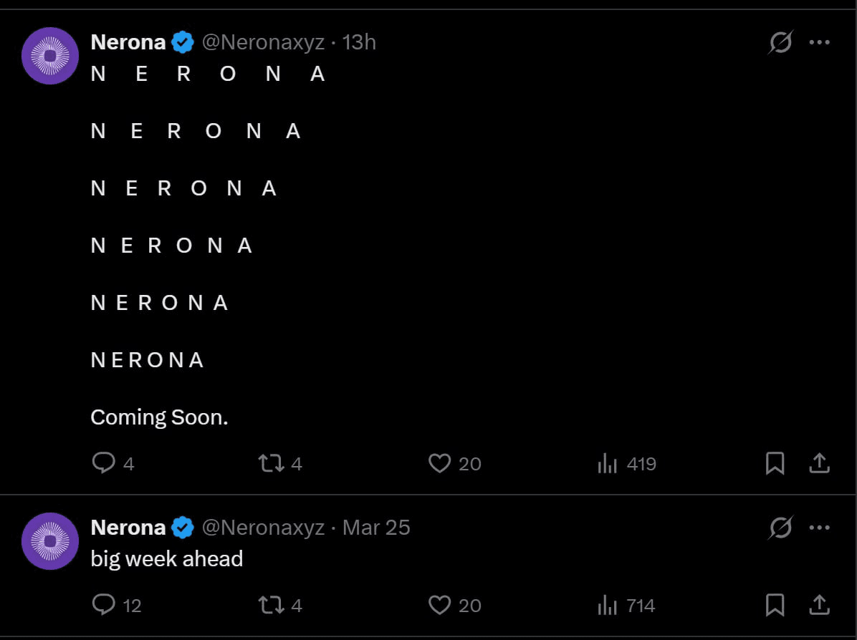This screenshot has width=857, height=640.
Task: Open the "Mar 25" timestamp link
Action: (x=376, y=528)
